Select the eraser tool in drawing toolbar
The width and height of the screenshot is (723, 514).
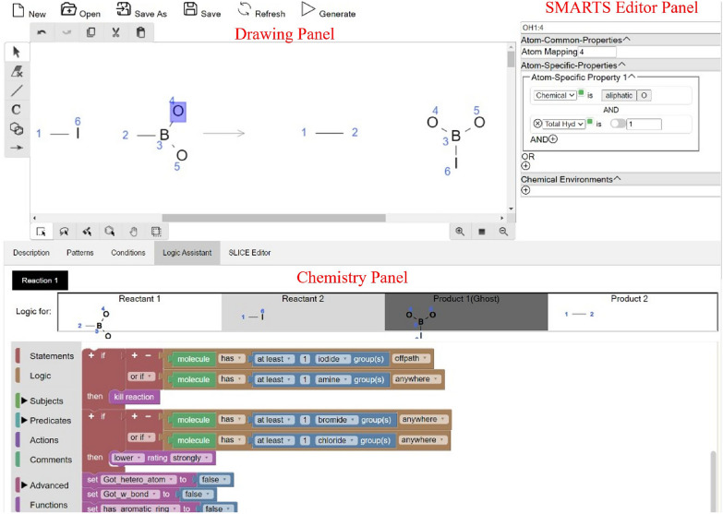[17, 71]
